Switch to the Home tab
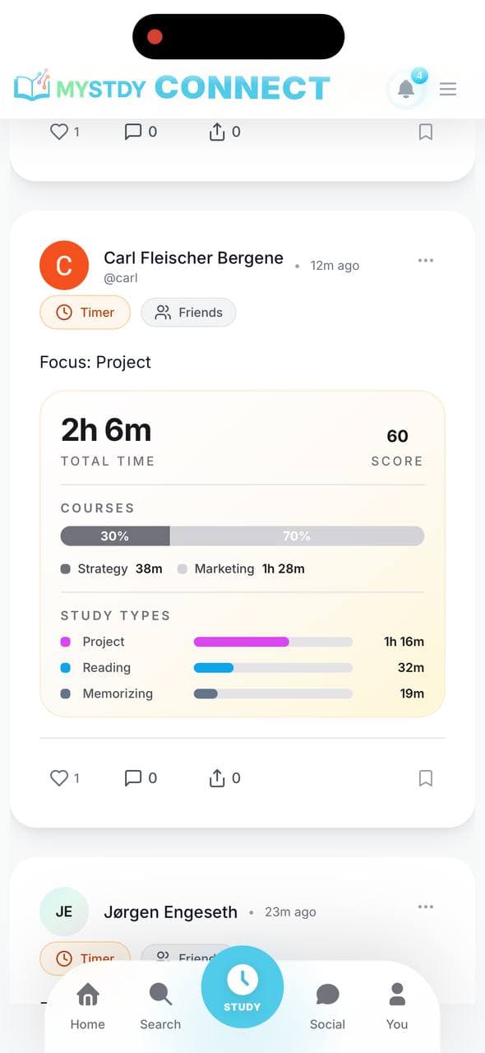This screenshot has height=1053, width=485. 87,994
